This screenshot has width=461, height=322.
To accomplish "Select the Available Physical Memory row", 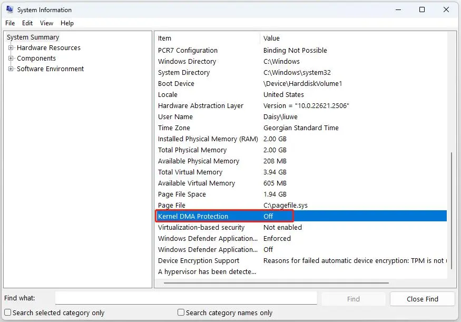I will (301, 161).
